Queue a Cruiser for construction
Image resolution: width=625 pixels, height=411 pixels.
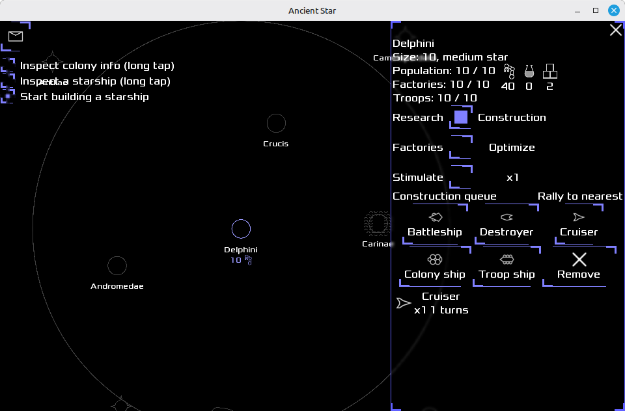pos(579,225)
